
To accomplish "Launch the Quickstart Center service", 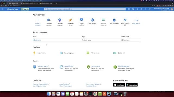I will (71, 22).
